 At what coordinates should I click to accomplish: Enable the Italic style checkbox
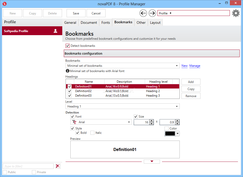92,133
